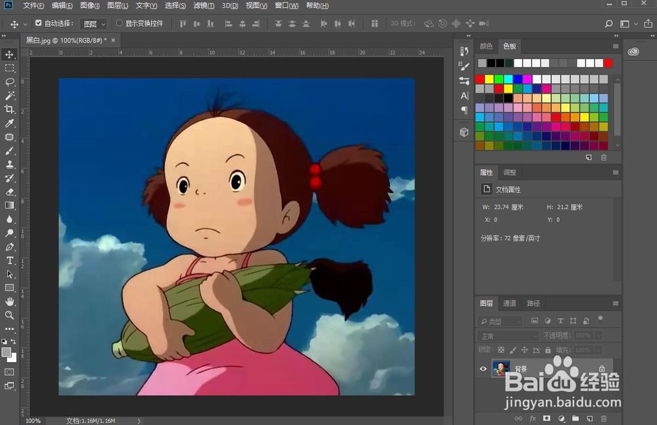This screenshot has height=425, width=657.
Task: Open the 填充 fill dropdown arrow
Action: click(599, 350)
